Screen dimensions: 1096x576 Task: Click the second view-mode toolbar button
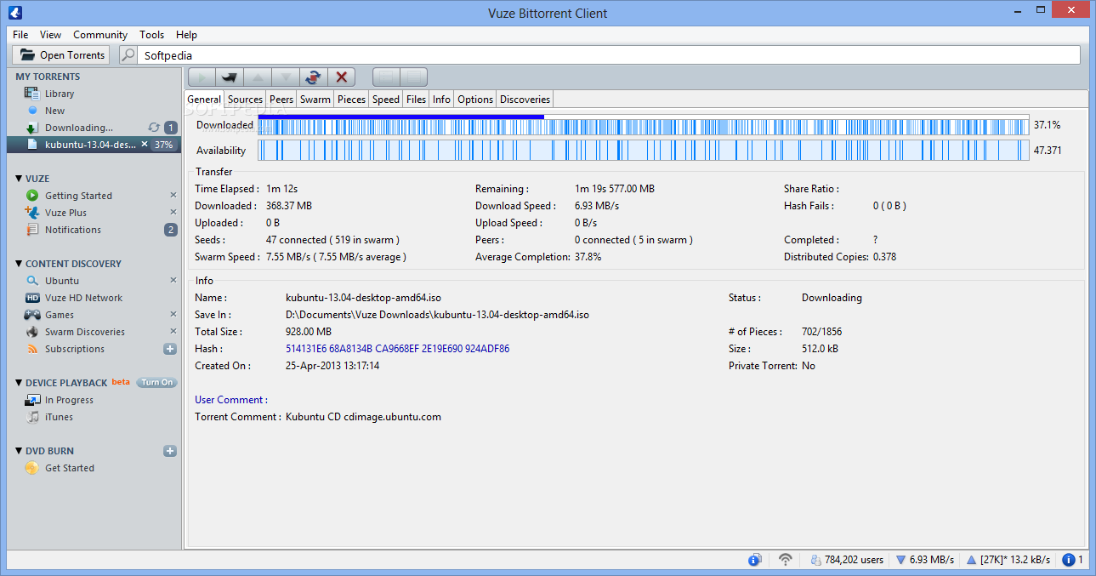click(x=413, y=77)
